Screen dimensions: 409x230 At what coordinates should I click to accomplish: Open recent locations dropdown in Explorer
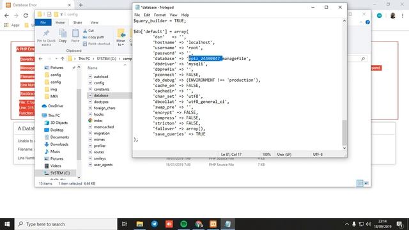click(56, 59)
